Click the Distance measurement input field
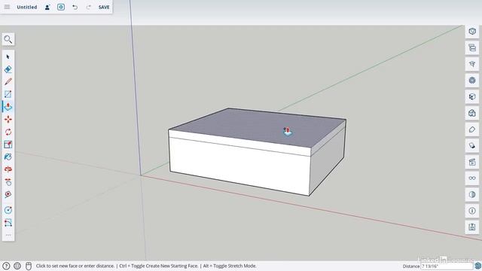Screen dimensions: 482x271 click(447, 266)
